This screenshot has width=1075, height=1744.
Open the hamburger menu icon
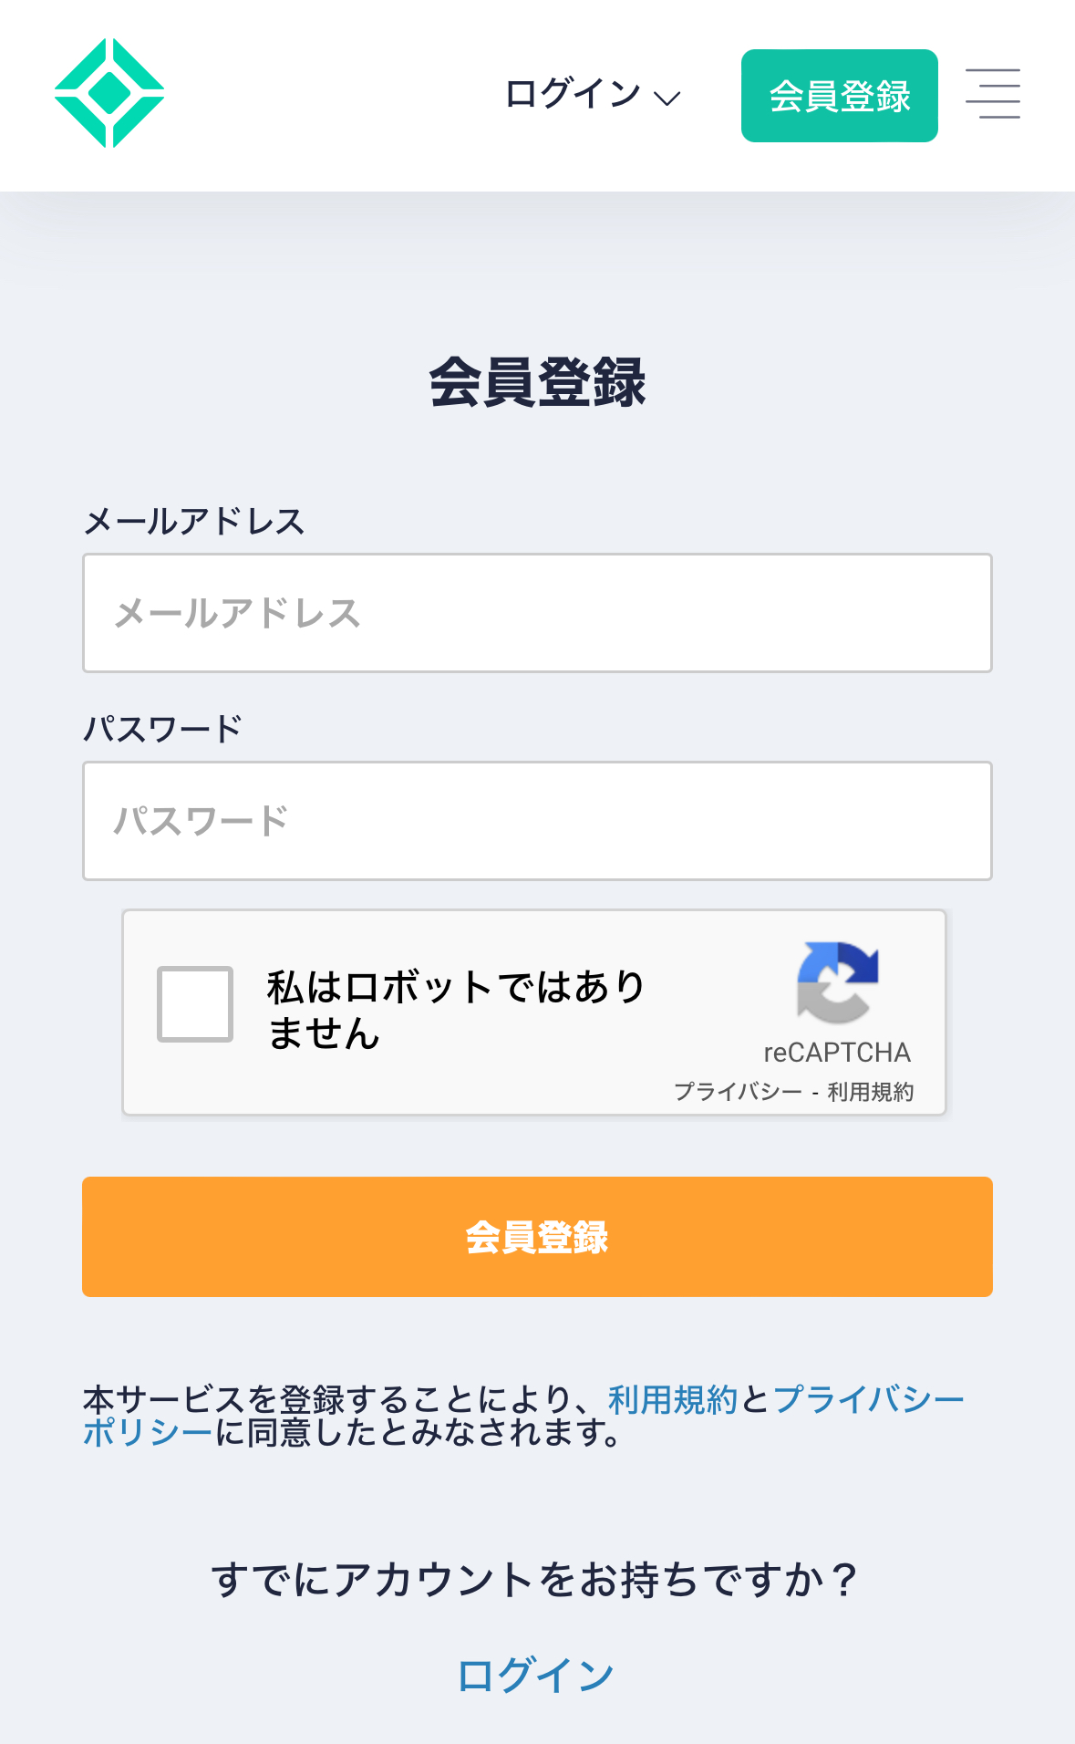[992, 93]
